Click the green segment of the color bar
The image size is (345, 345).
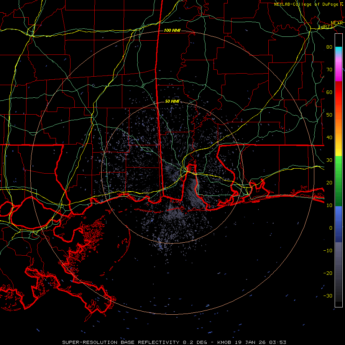tap(338, 181)
